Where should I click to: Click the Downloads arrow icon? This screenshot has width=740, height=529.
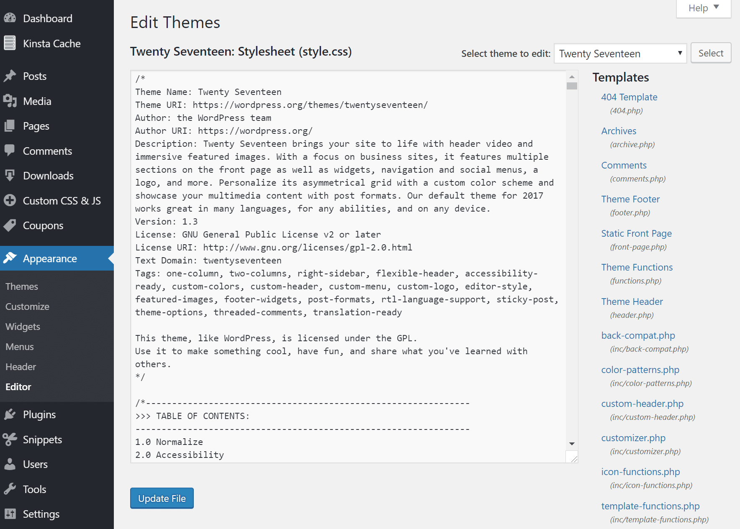(10, 176)
